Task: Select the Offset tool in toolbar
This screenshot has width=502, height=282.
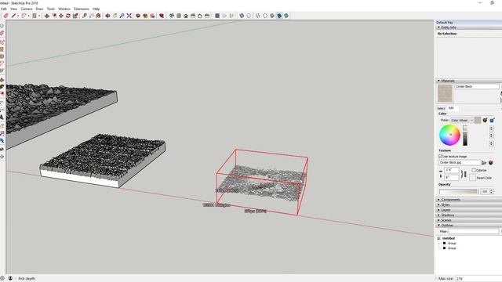Action: point(54,16)
